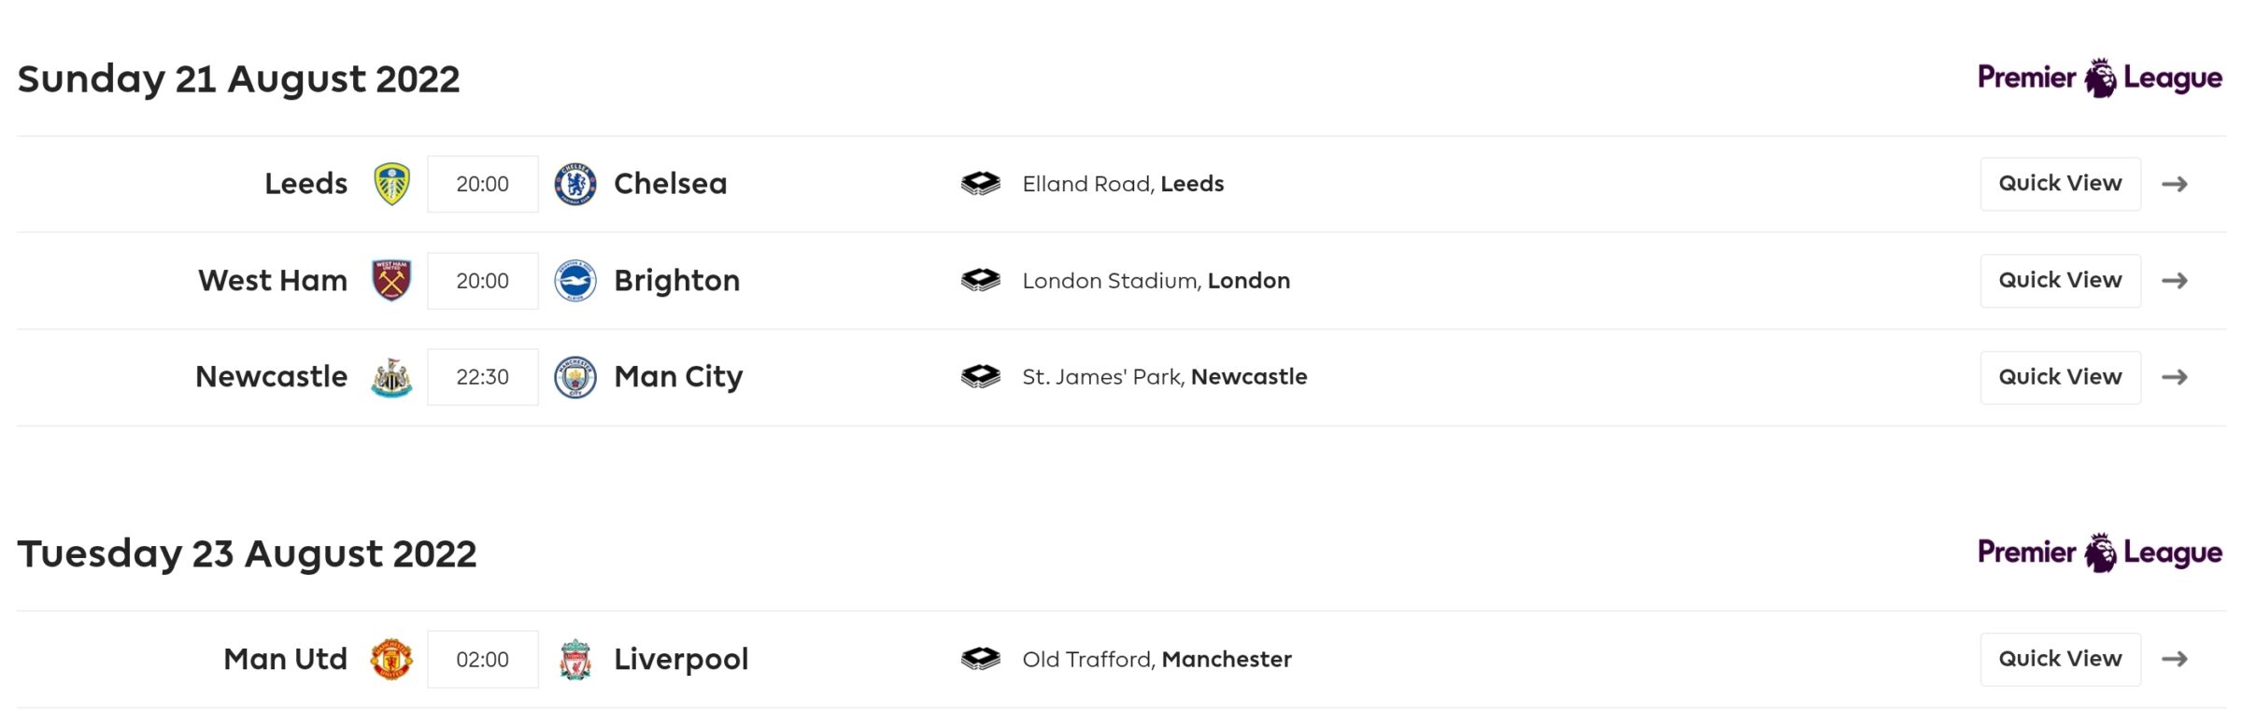The image size is (2242, 727).
Task: Click the Man City badge
Action: coord(575,377)
